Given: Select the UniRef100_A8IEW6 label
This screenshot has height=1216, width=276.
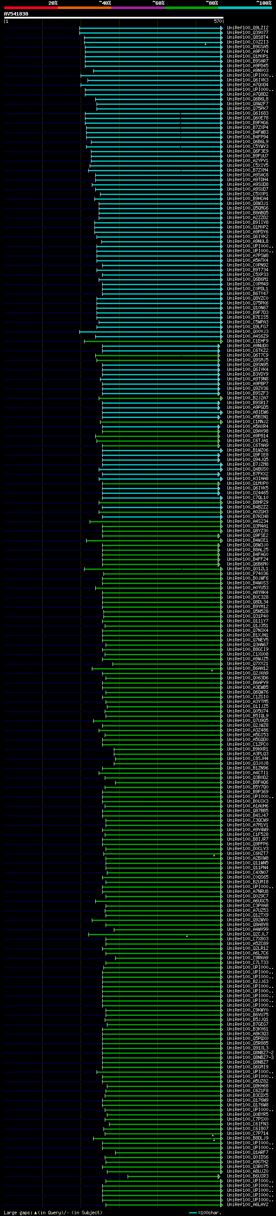Looking at the screenshot, I should 248,412.
